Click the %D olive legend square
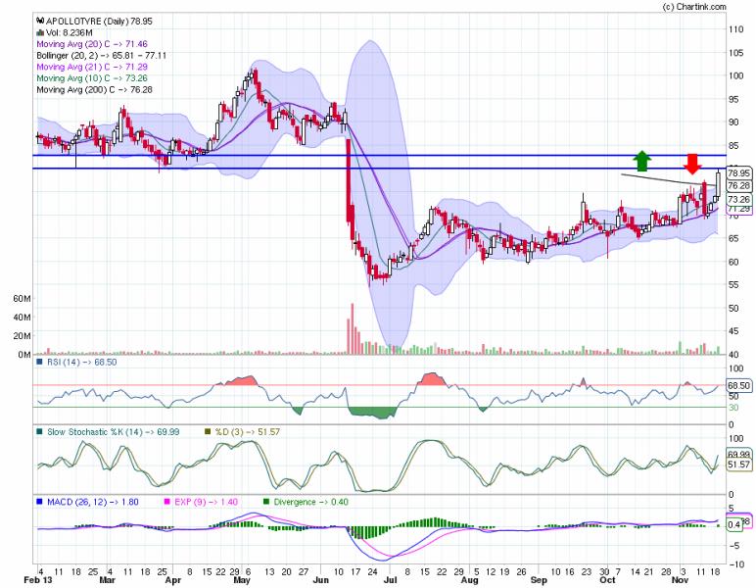The image size is (756, 588). coord(209,432)
